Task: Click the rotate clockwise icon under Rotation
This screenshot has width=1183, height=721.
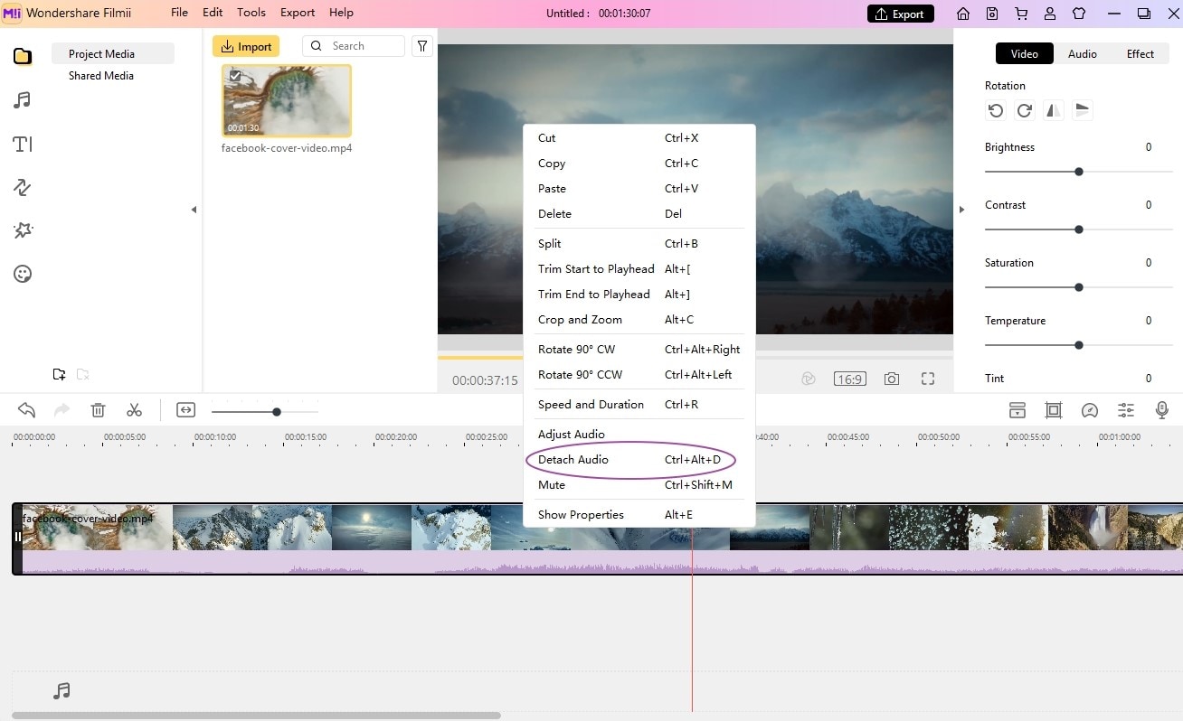Action: (1025, 110)
